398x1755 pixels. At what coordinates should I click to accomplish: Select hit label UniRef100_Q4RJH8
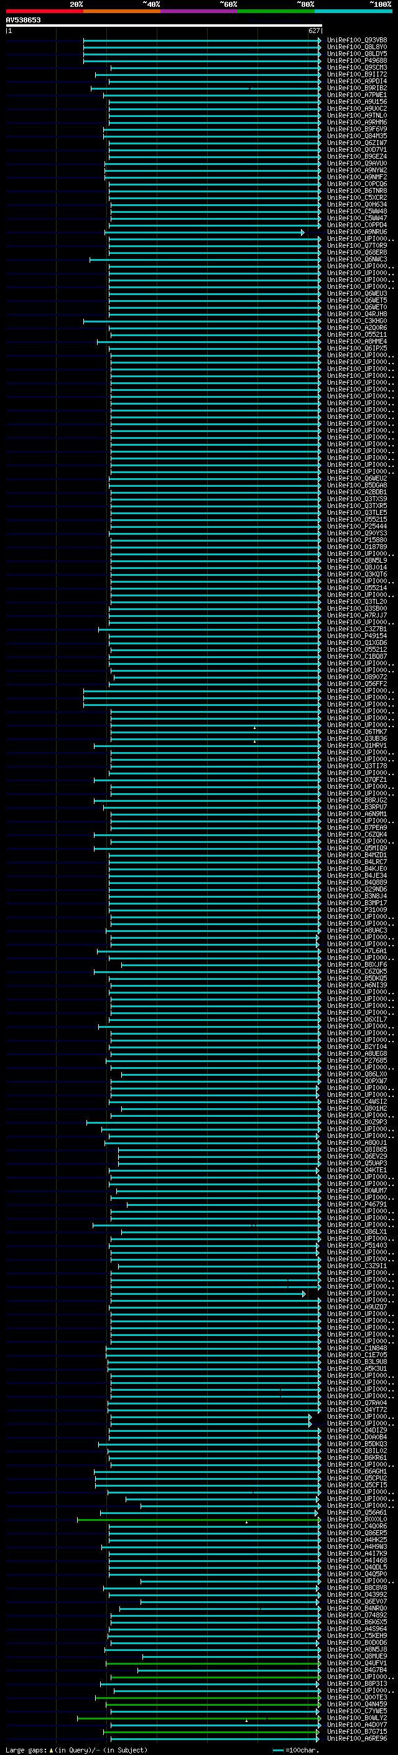[x=357, y=313]
